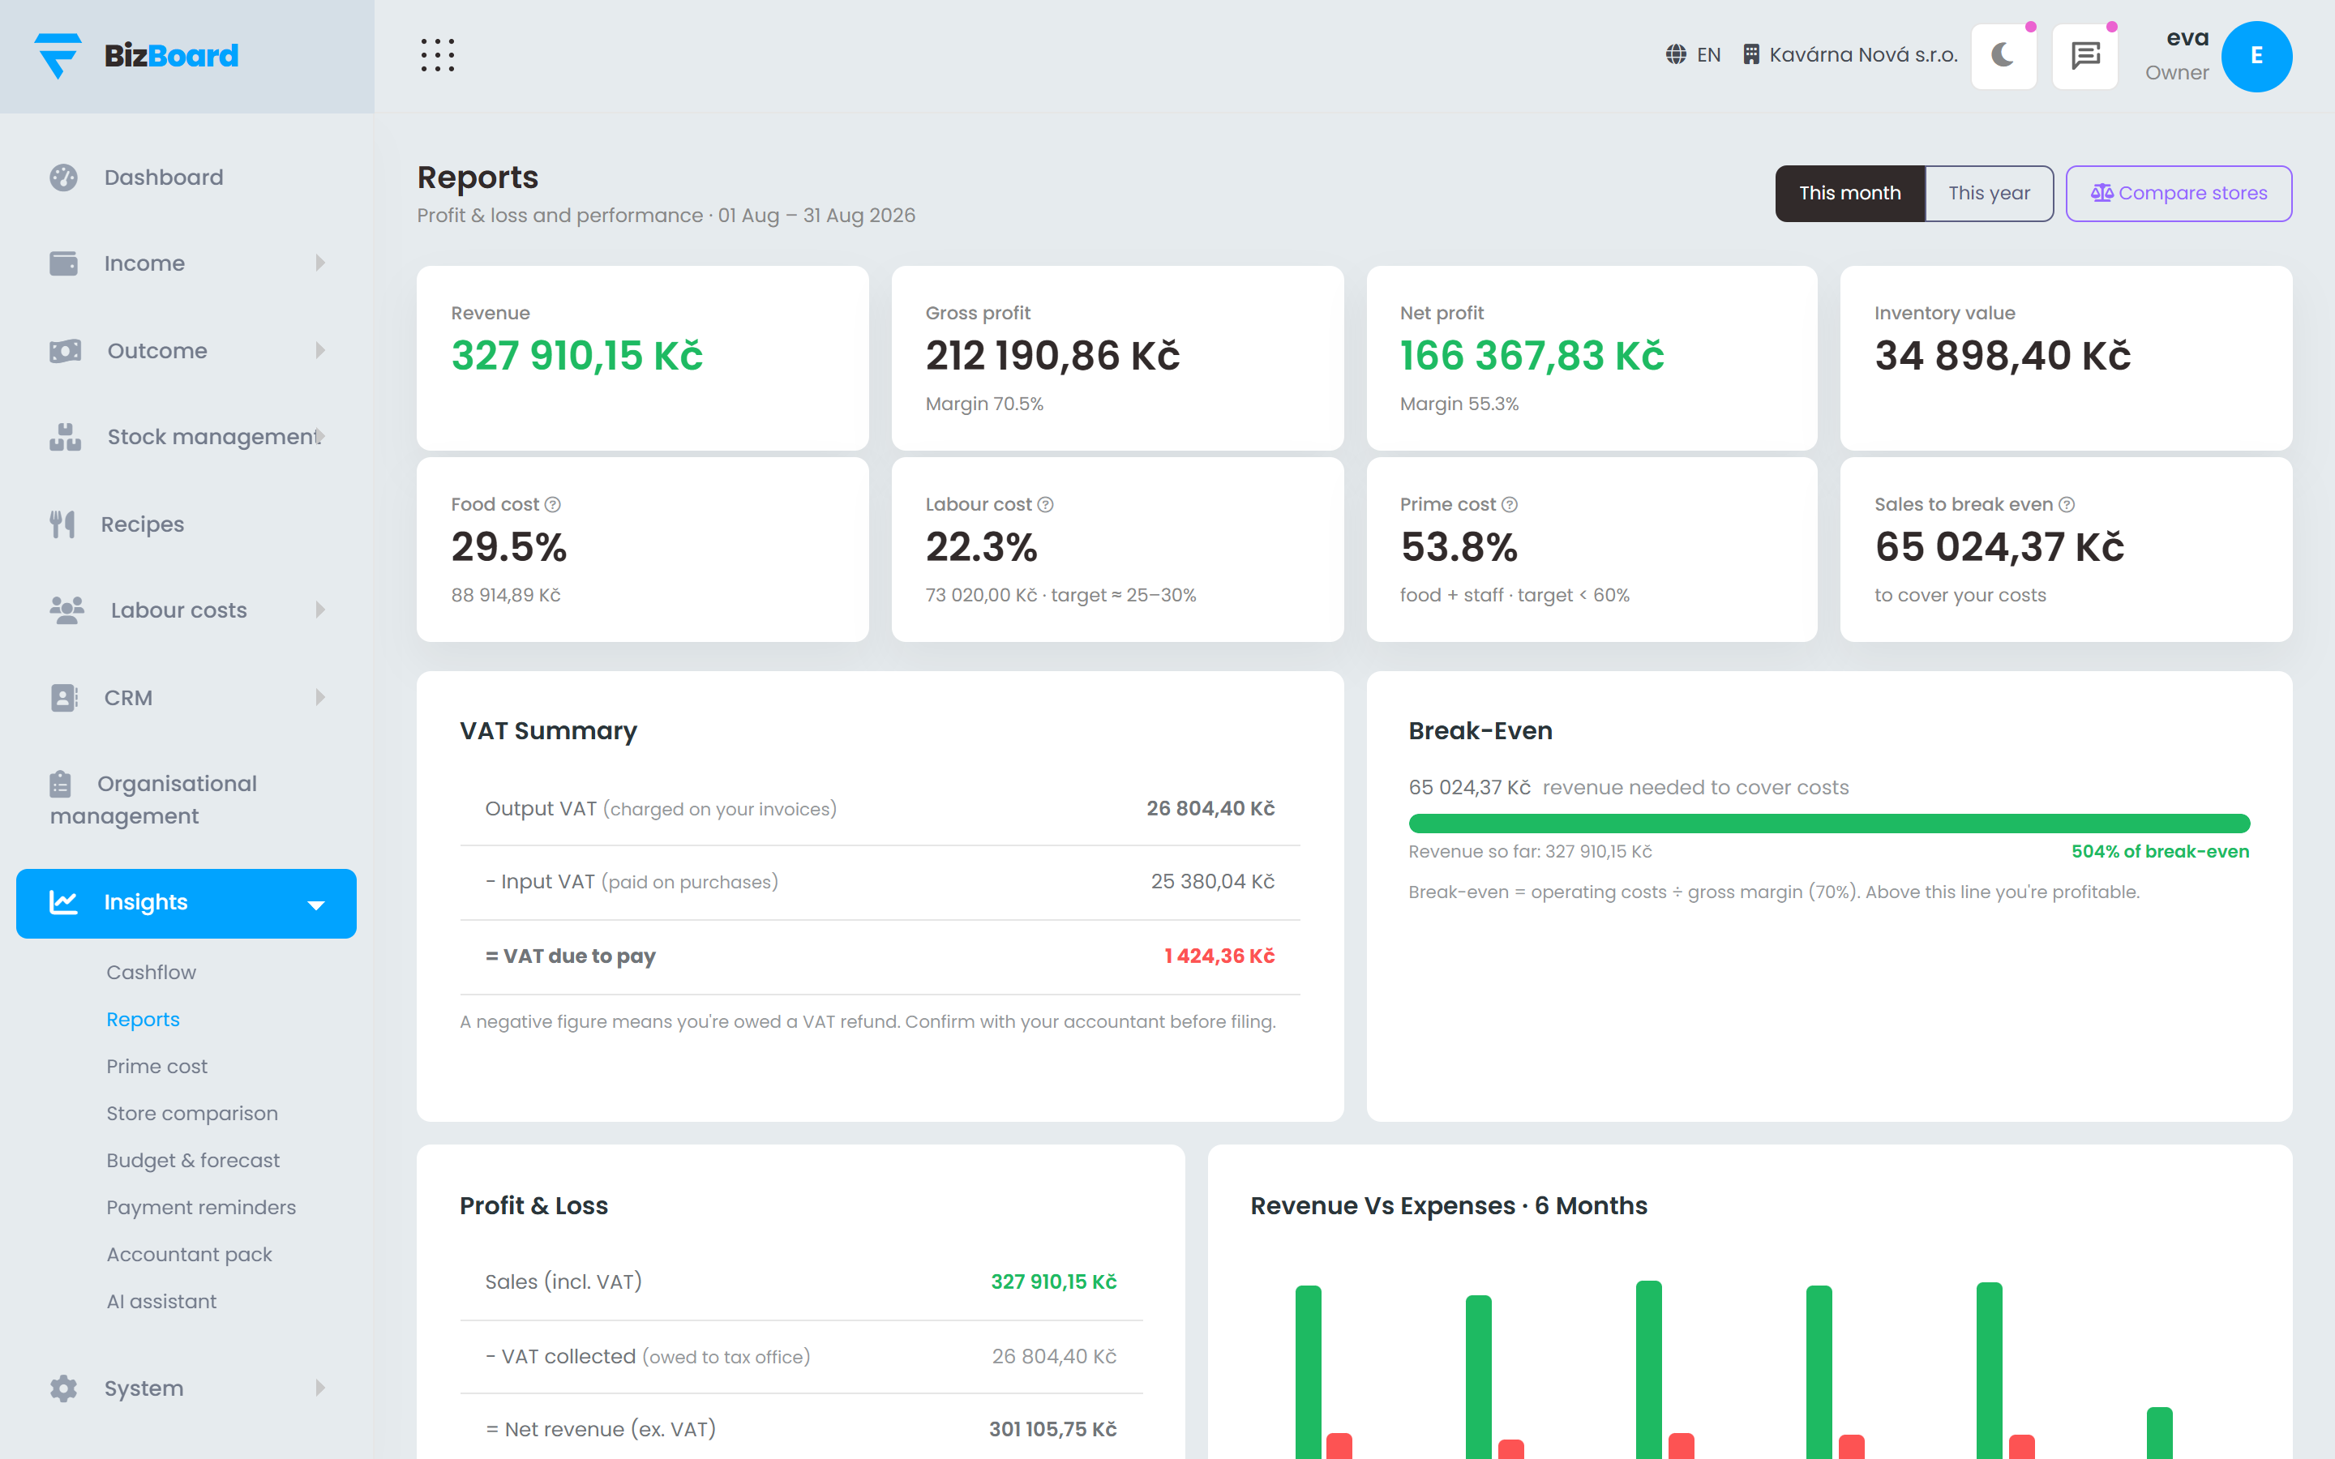Screen dimensions: 2335x1459
Task: Click the Prime cost help icon
Action: pos(1510,505)
